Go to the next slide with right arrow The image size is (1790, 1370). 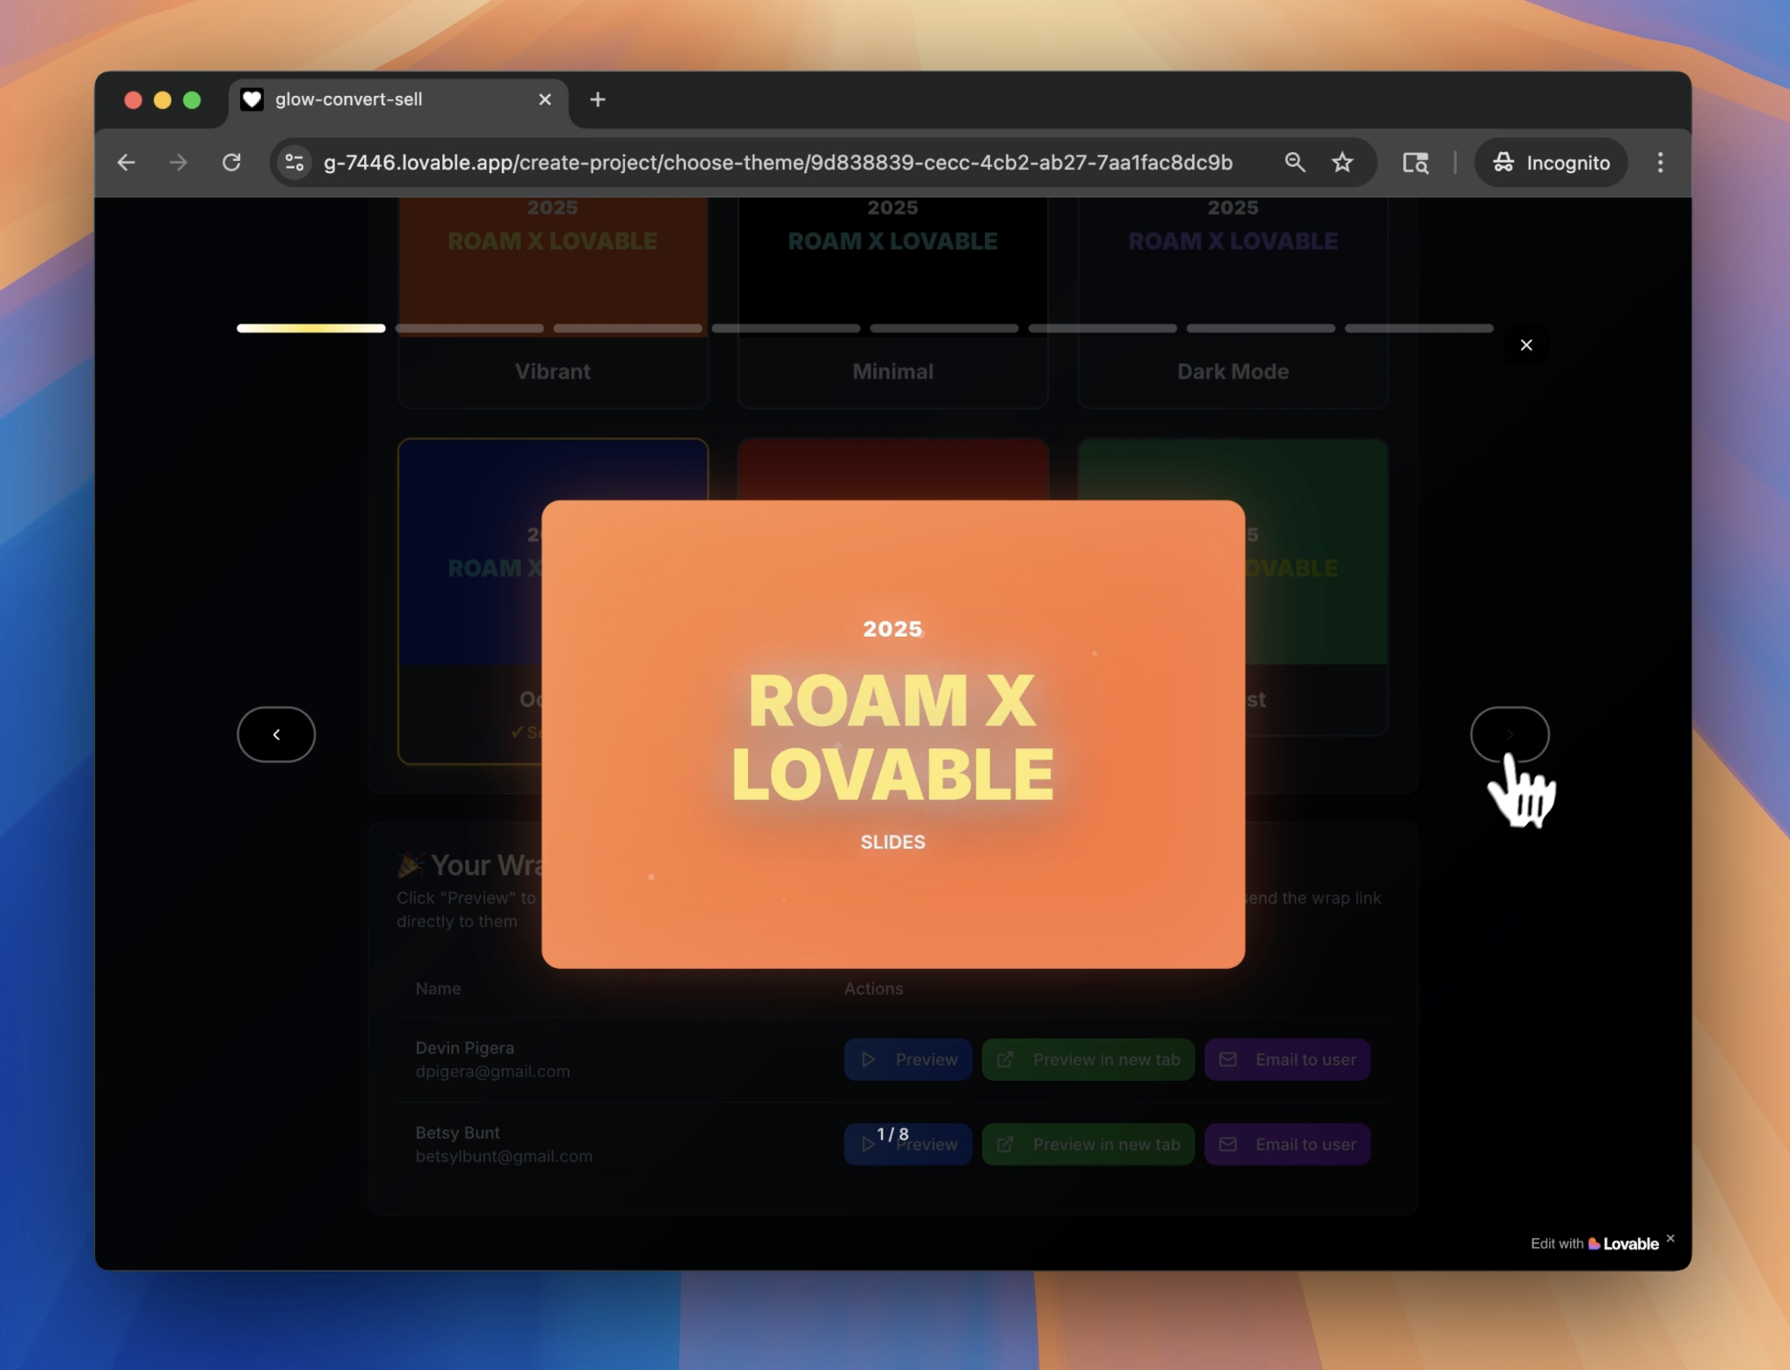click(x=1509, y=733)
